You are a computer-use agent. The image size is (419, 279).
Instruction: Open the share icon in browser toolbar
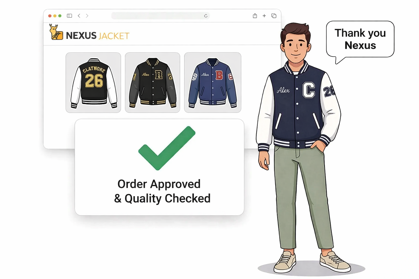tap(255, 16)
